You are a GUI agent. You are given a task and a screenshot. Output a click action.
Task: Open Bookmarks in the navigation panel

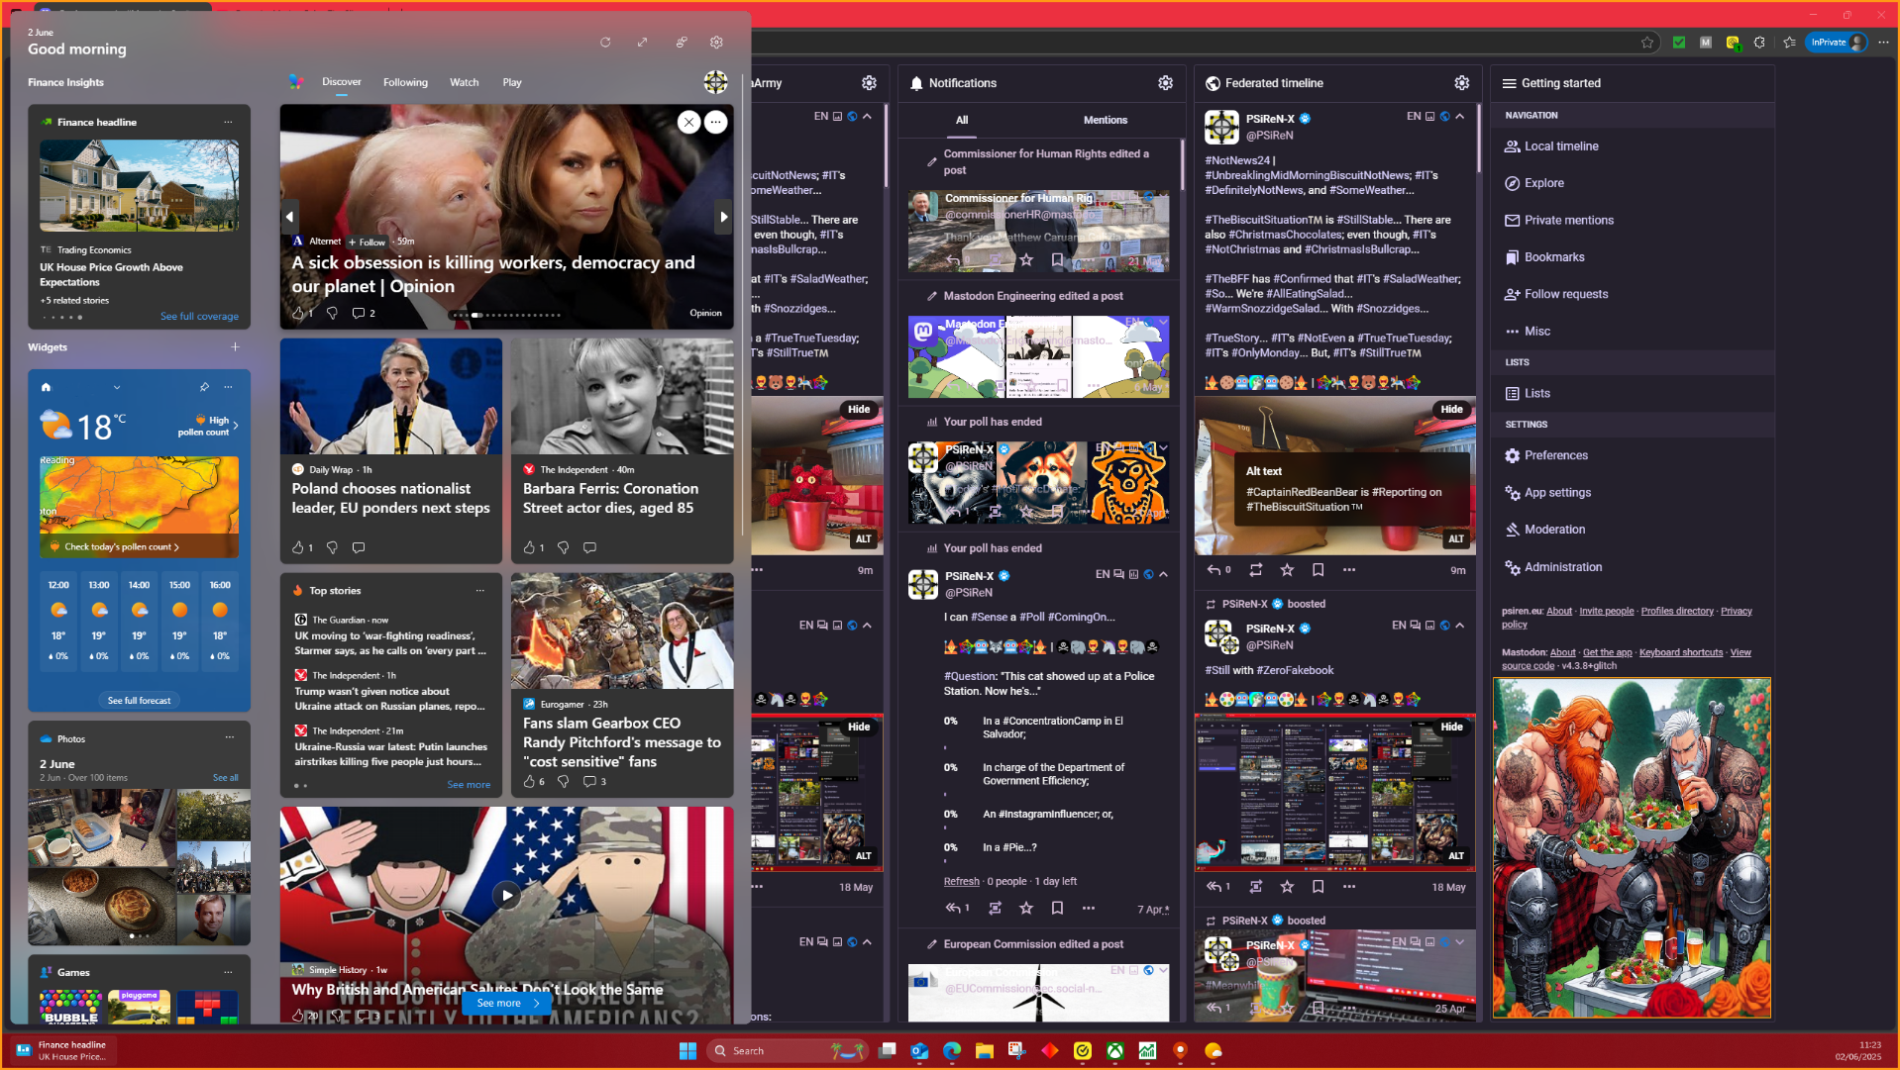pos(1544,257)
